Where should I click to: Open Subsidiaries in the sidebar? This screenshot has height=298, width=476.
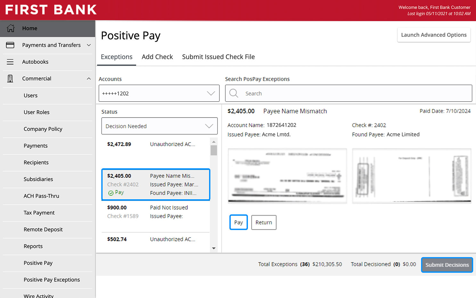48,179
